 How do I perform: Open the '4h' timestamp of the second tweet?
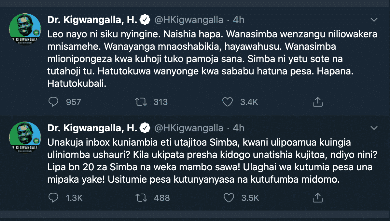[x=239, y=128]
